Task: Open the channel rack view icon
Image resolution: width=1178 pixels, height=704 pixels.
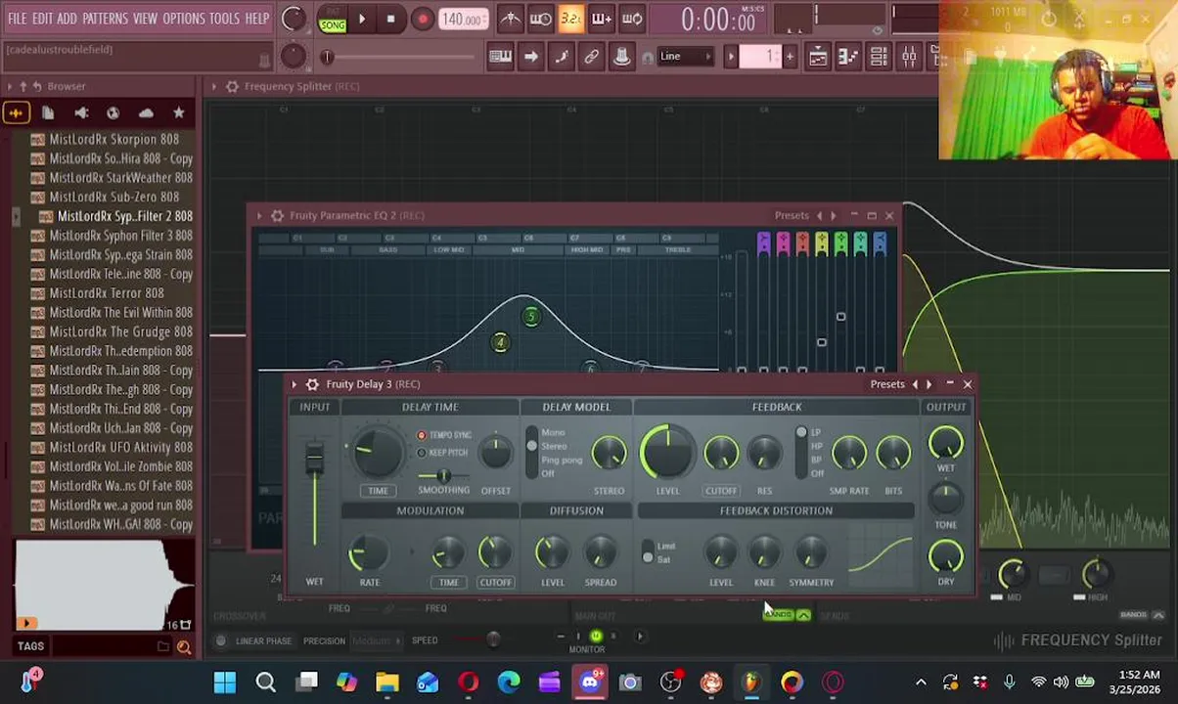Action: [x=878, y=57]
